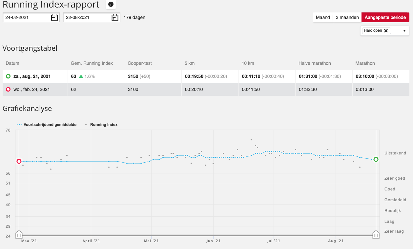413x249 pixels.
Task: Switch to the Maand period tab
Action: point(323,17)
